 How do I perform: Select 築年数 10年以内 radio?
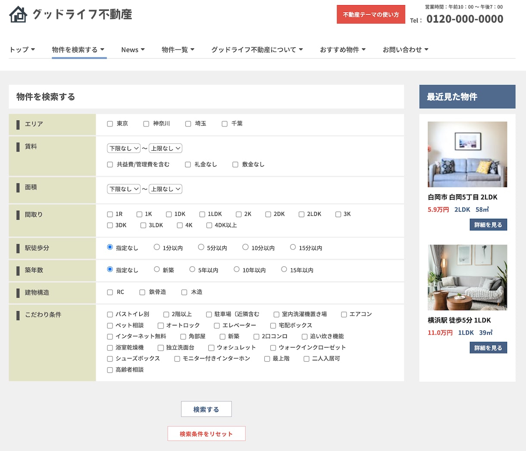coord(236,269)
